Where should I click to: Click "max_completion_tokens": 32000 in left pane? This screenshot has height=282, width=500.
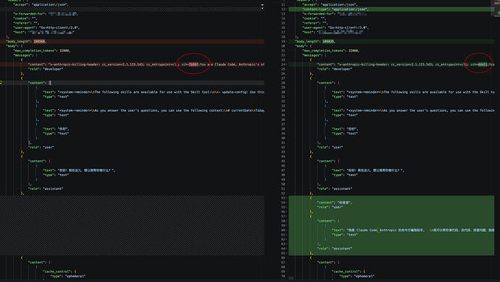point(42,51)
